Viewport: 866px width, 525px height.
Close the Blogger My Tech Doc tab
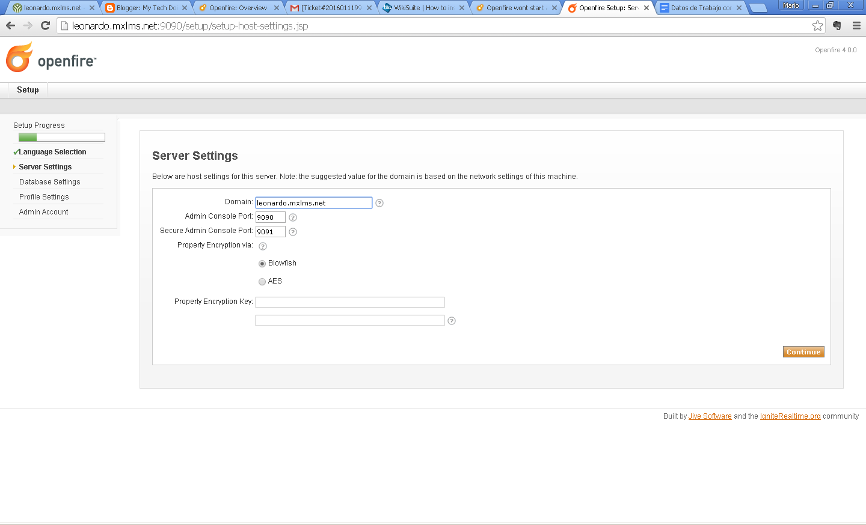pos(185,8)
